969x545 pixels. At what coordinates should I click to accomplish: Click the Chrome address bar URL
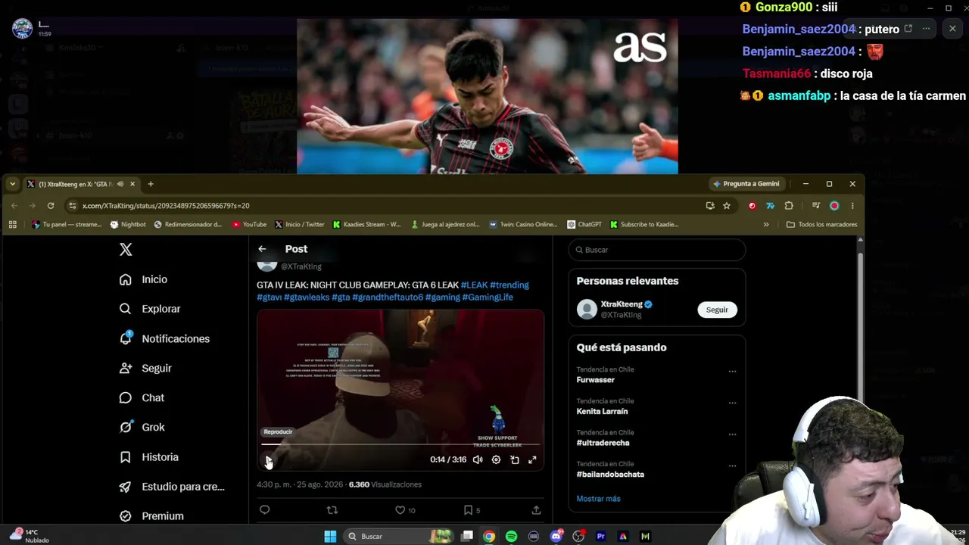(166, 206)
